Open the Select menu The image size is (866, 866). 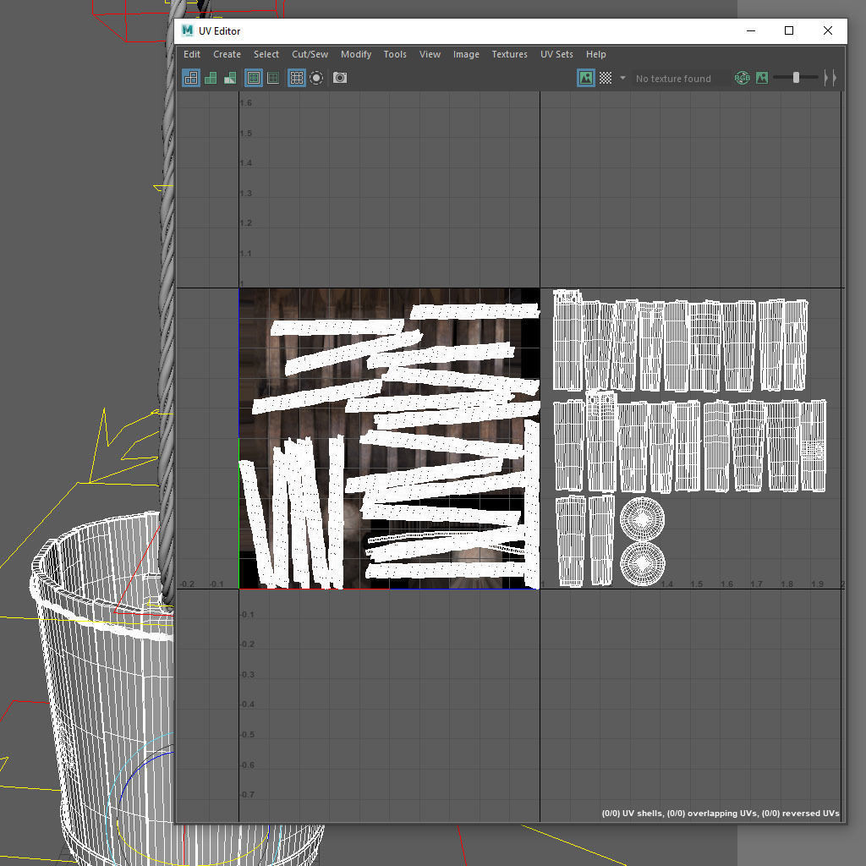(266, 54)
